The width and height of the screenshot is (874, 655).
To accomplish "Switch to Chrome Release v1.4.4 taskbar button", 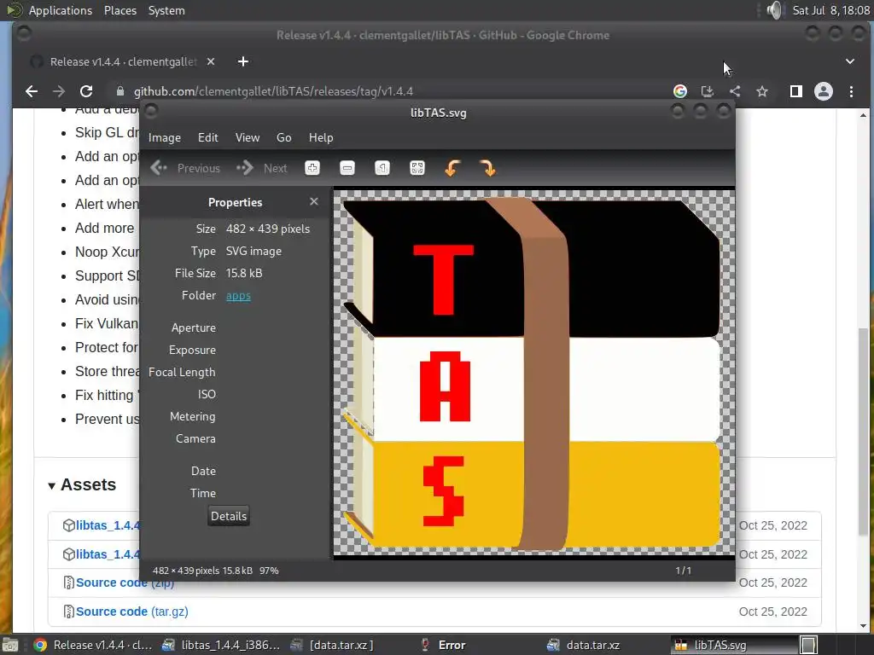I will tap(92, 645).
